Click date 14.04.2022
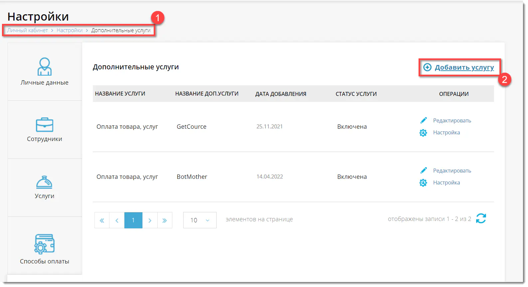Image resolution: width=528 pixels, height=287 pixels. point(269,177)
